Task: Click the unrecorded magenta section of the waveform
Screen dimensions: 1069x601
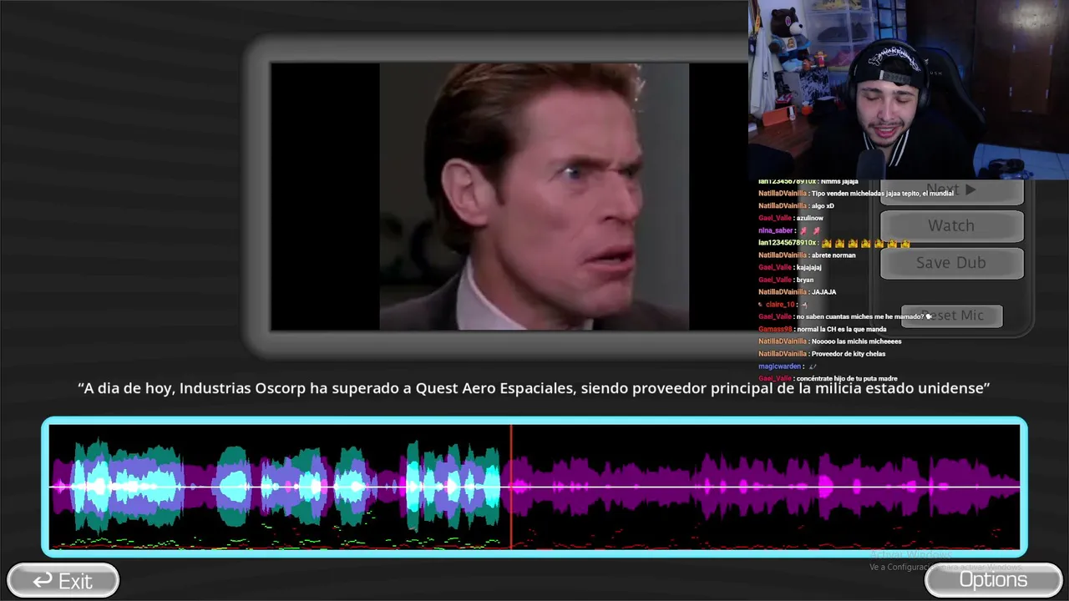Action: click(767, 487)
